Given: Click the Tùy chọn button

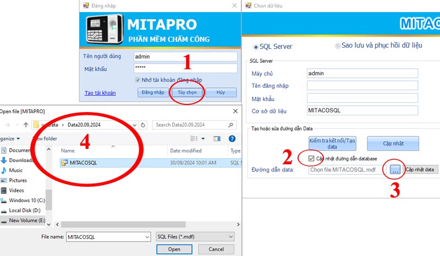Looking at the screenshot, I should click(x=187, y=93).
